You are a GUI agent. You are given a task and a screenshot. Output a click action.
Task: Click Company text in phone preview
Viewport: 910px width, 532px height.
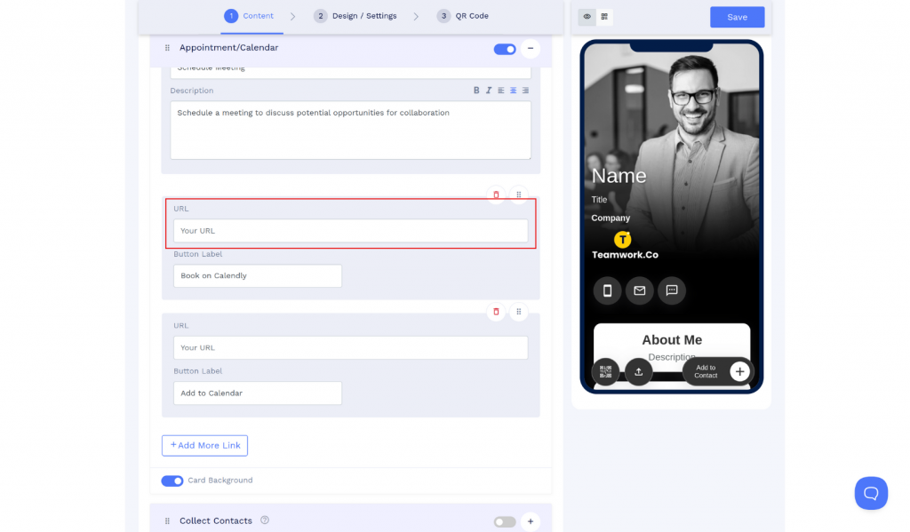tap(611, 218)
